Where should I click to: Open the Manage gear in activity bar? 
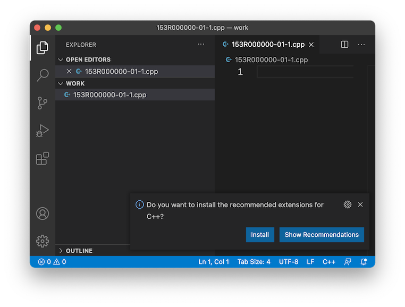click(43, 241)
